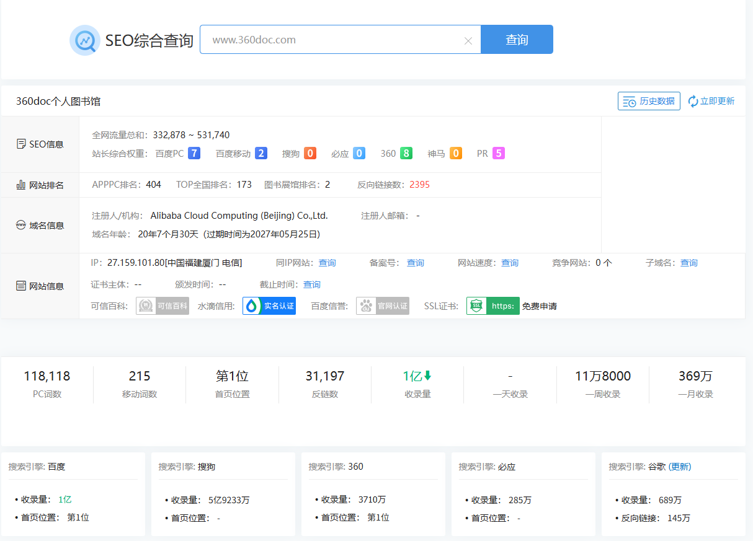Open the 反向链接数 2395 link

pyautogui.click(x=419, y=185)
